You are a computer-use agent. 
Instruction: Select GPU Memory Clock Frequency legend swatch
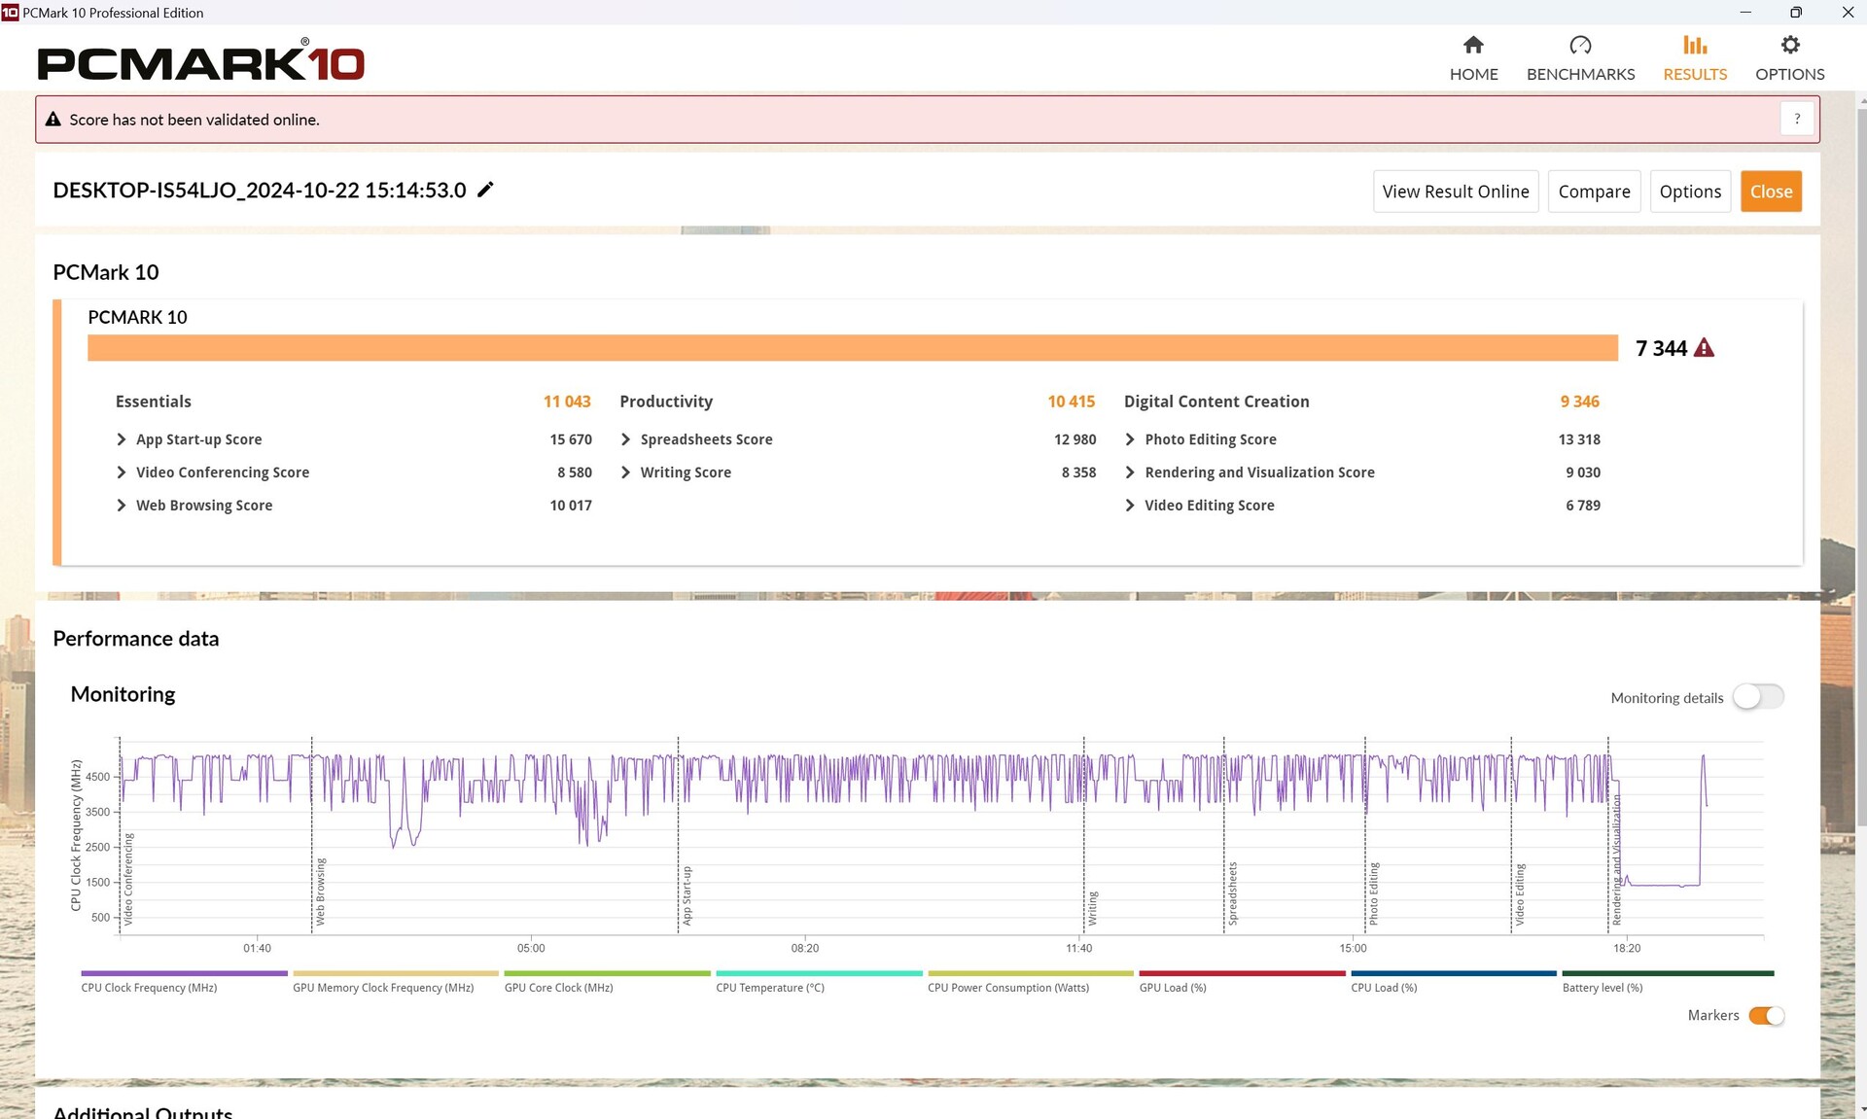pyautogui.click(x=396, y=973)
